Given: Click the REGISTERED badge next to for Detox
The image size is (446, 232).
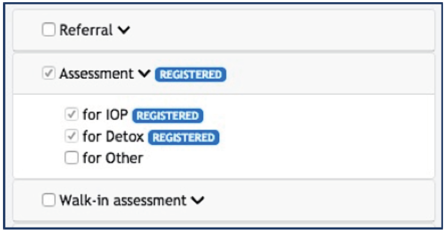Looking at the screenshot, I should [x=184, y=138].
